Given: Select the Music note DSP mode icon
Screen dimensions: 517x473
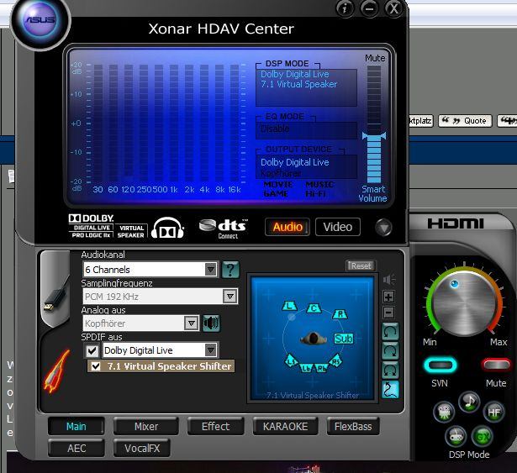Looking at the screenshot, I should pyautogui.click(x=469, y=401).
